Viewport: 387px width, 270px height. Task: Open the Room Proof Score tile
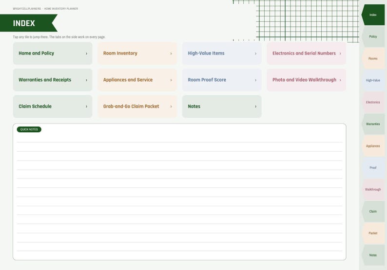coord(222,80)
